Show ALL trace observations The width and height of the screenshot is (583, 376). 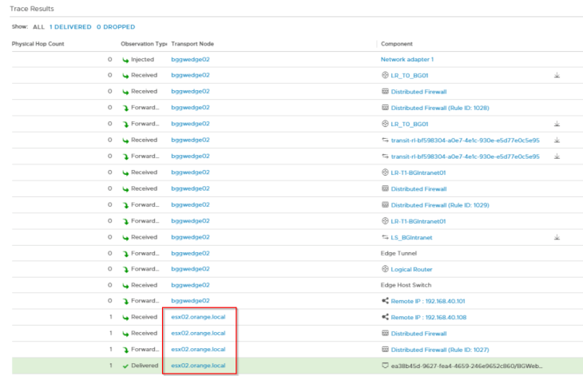click(38, 27)
